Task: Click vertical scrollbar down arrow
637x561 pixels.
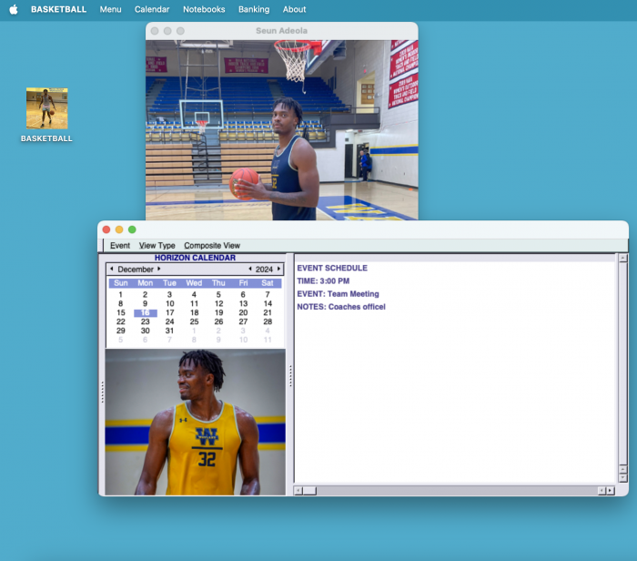Action: coord(622,477)
